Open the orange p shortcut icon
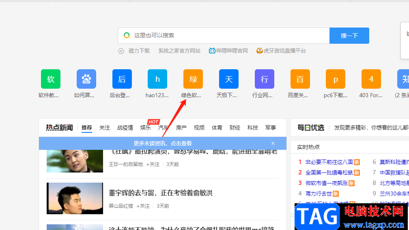Viewport: 409px width, 230px height. 336,79
